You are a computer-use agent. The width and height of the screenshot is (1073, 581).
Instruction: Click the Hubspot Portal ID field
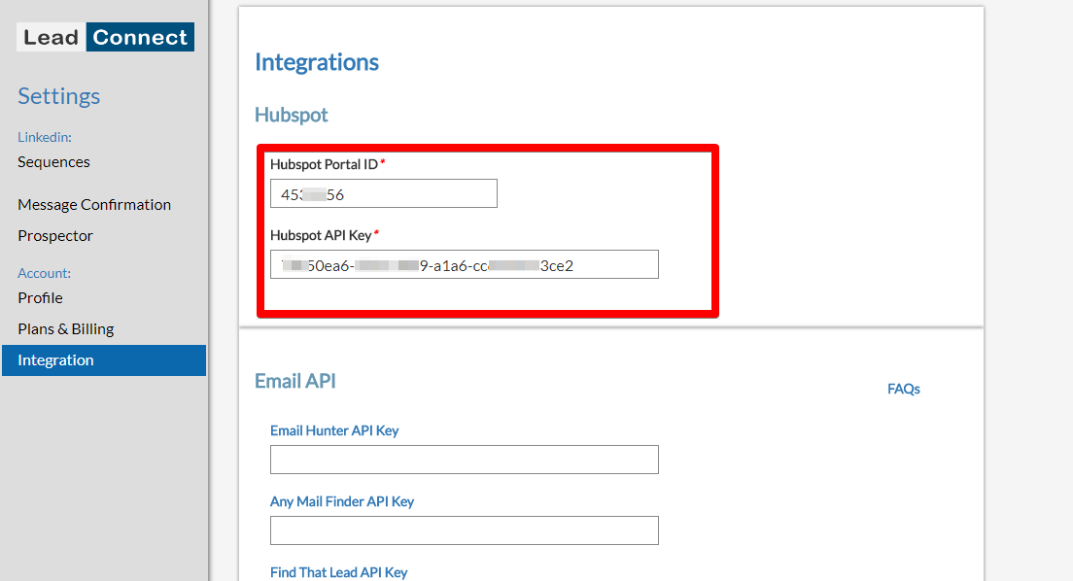[x=384, y=193]
